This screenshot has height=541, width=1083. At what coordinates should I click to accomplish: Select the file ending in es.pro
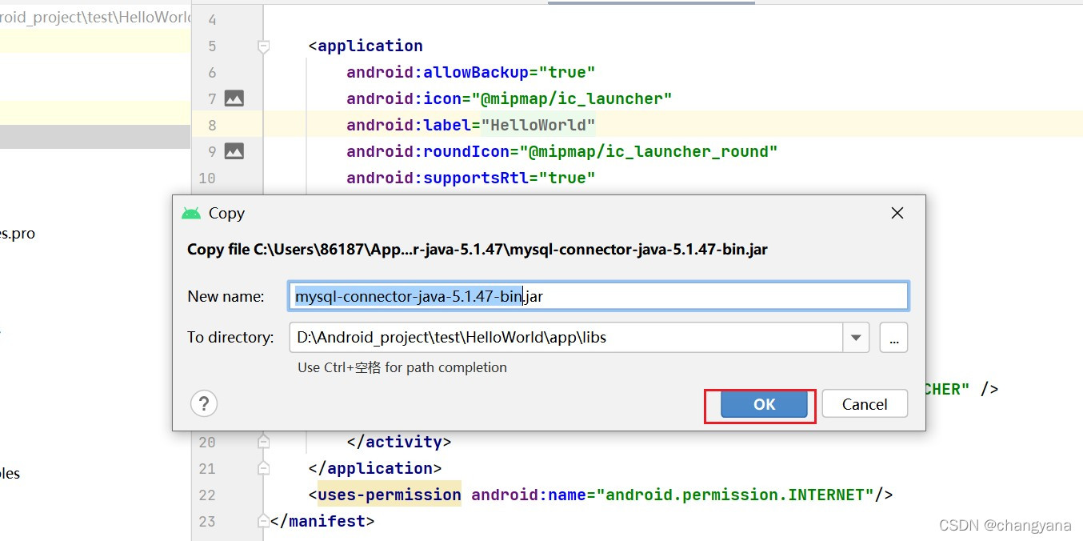[x=18, y=234]
